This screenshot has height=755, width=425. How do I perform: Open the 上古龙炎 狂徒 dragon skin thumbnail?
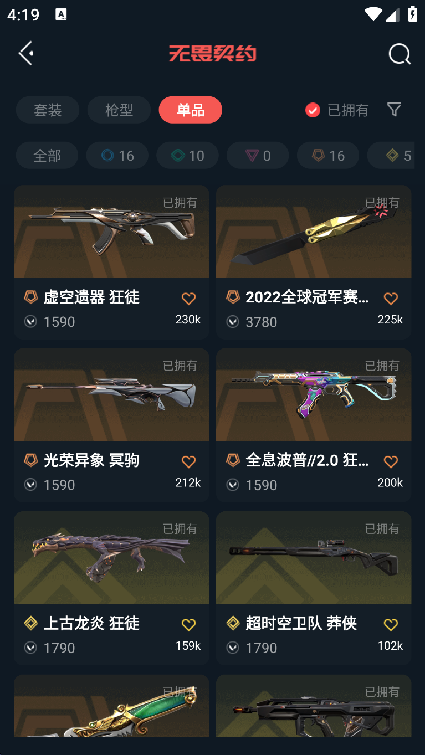pos(111,558)
